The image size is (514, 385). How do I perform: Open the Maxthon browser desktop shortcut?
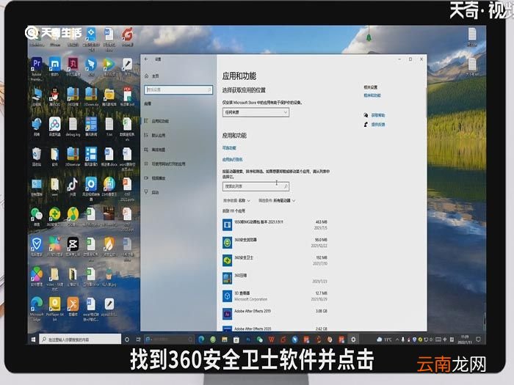(55, 67)
